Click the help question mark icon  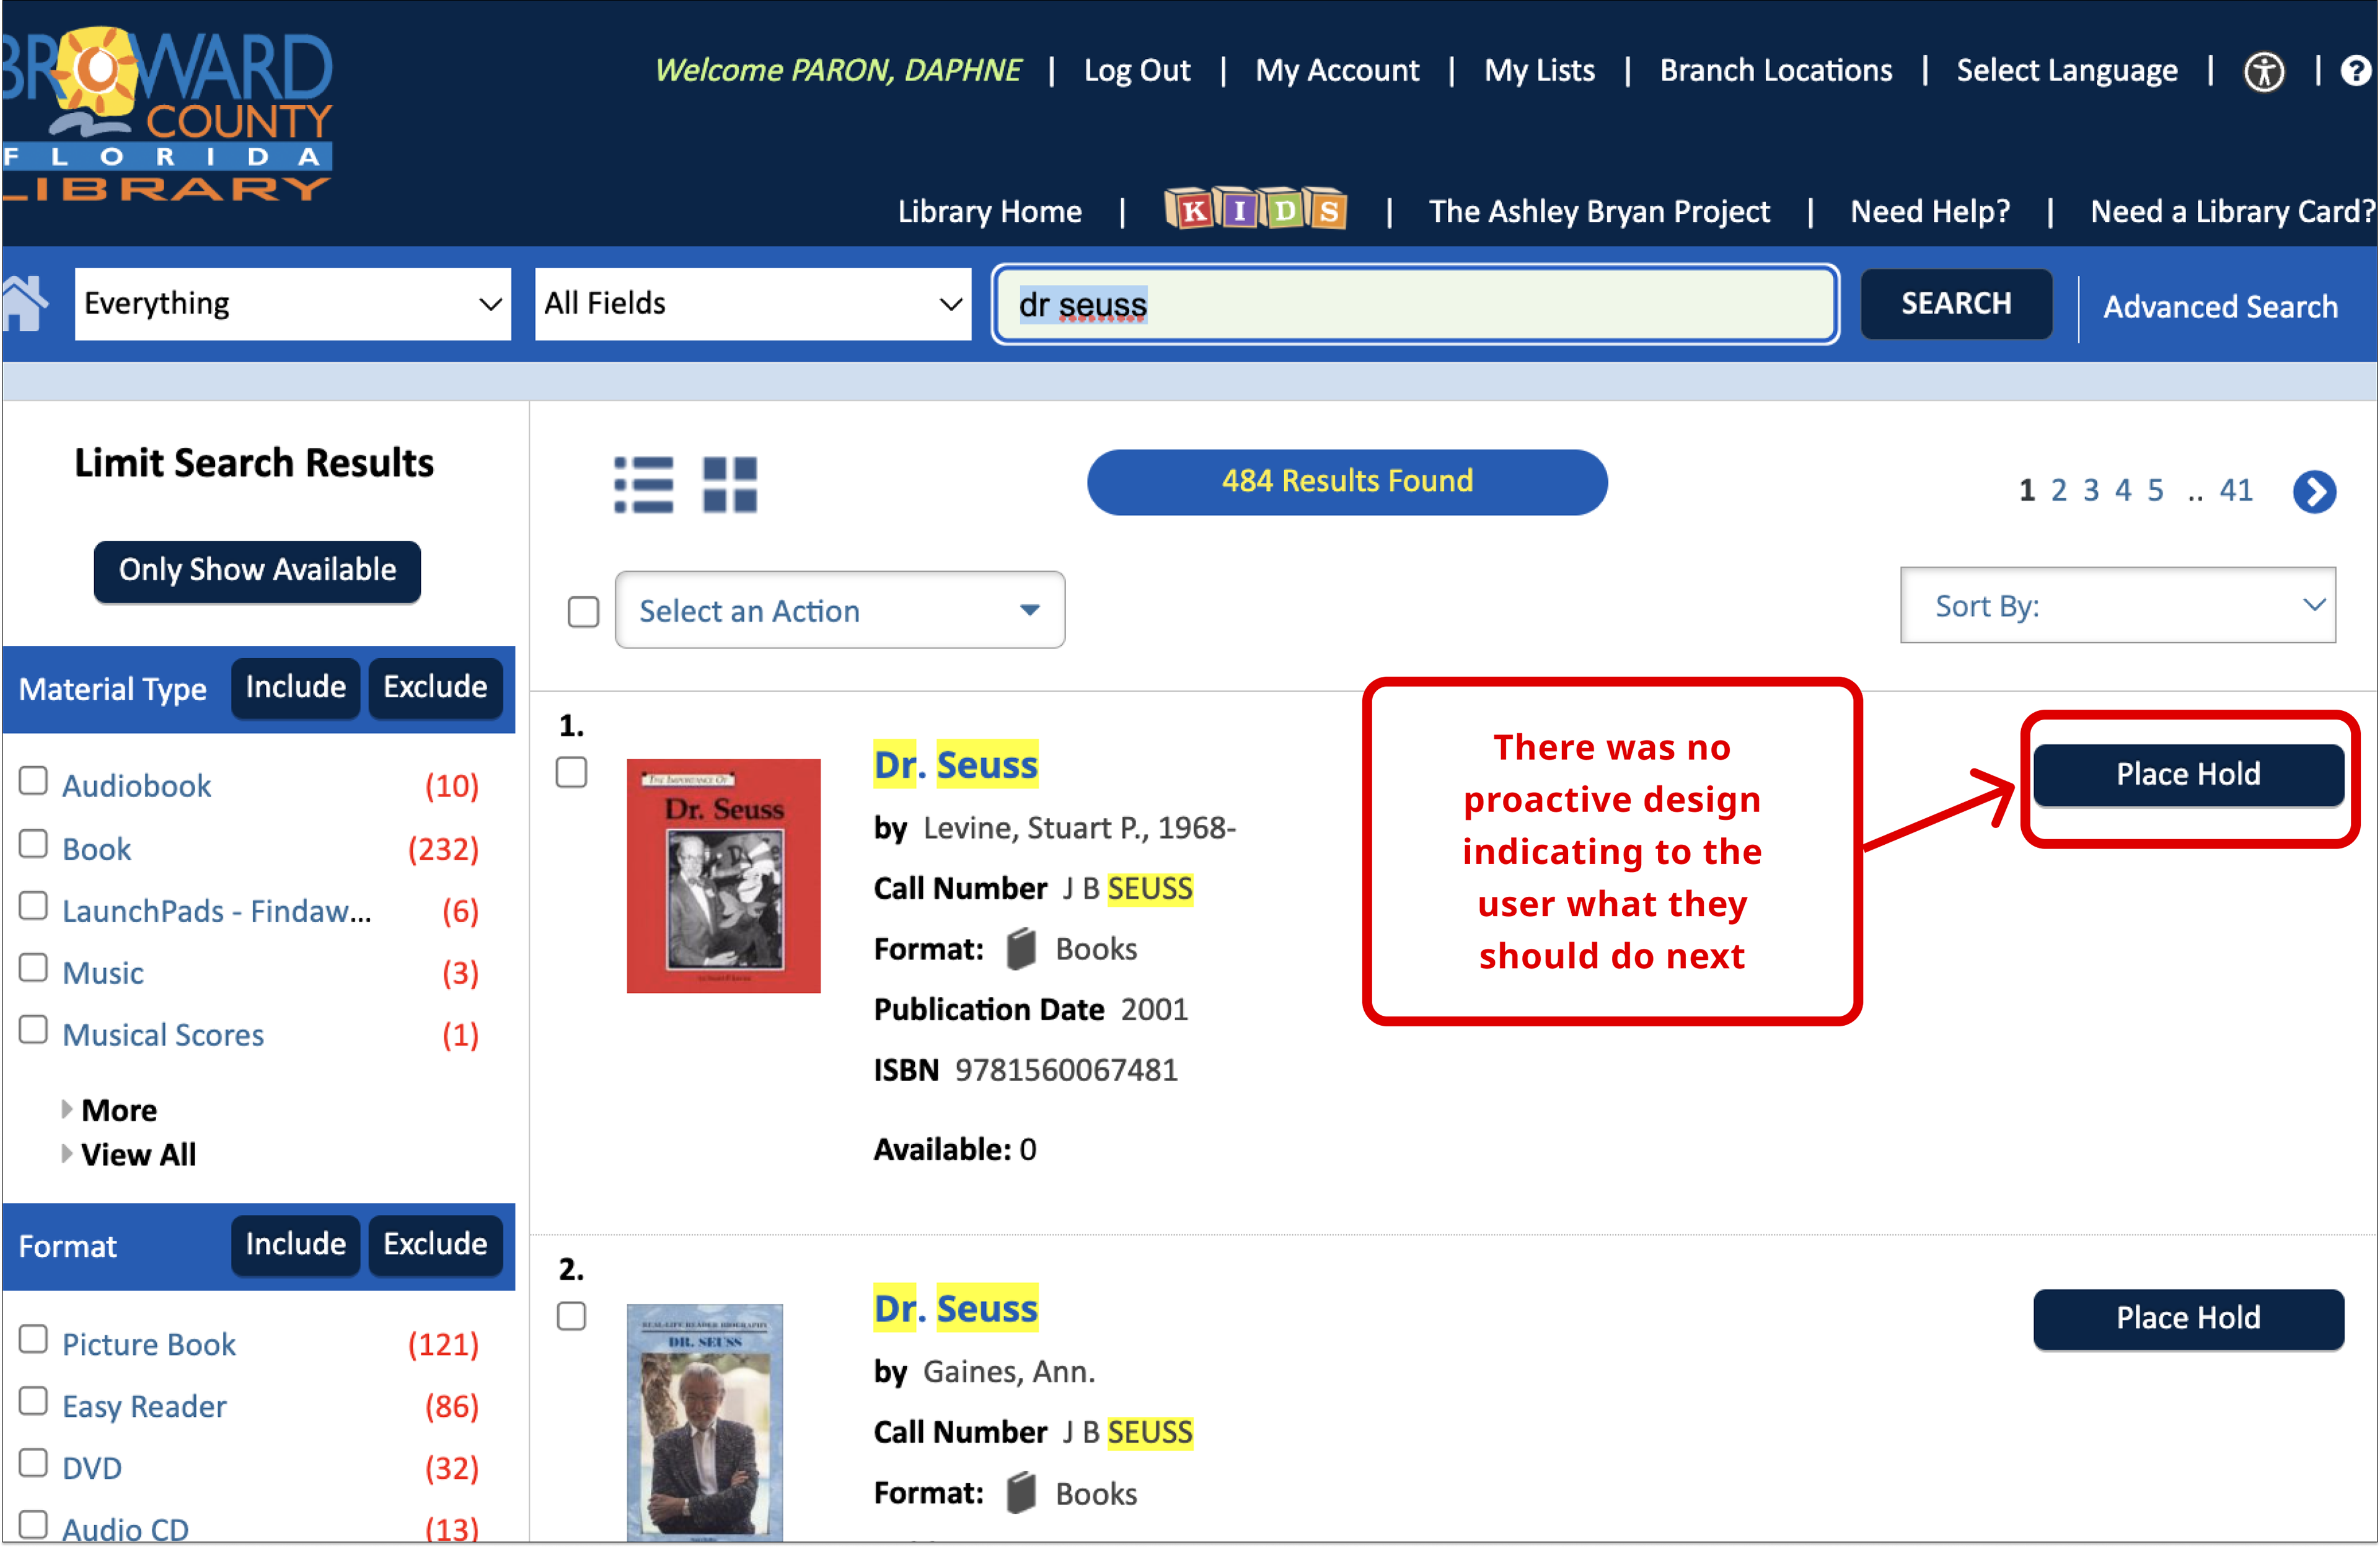(x=2356, y=72)
